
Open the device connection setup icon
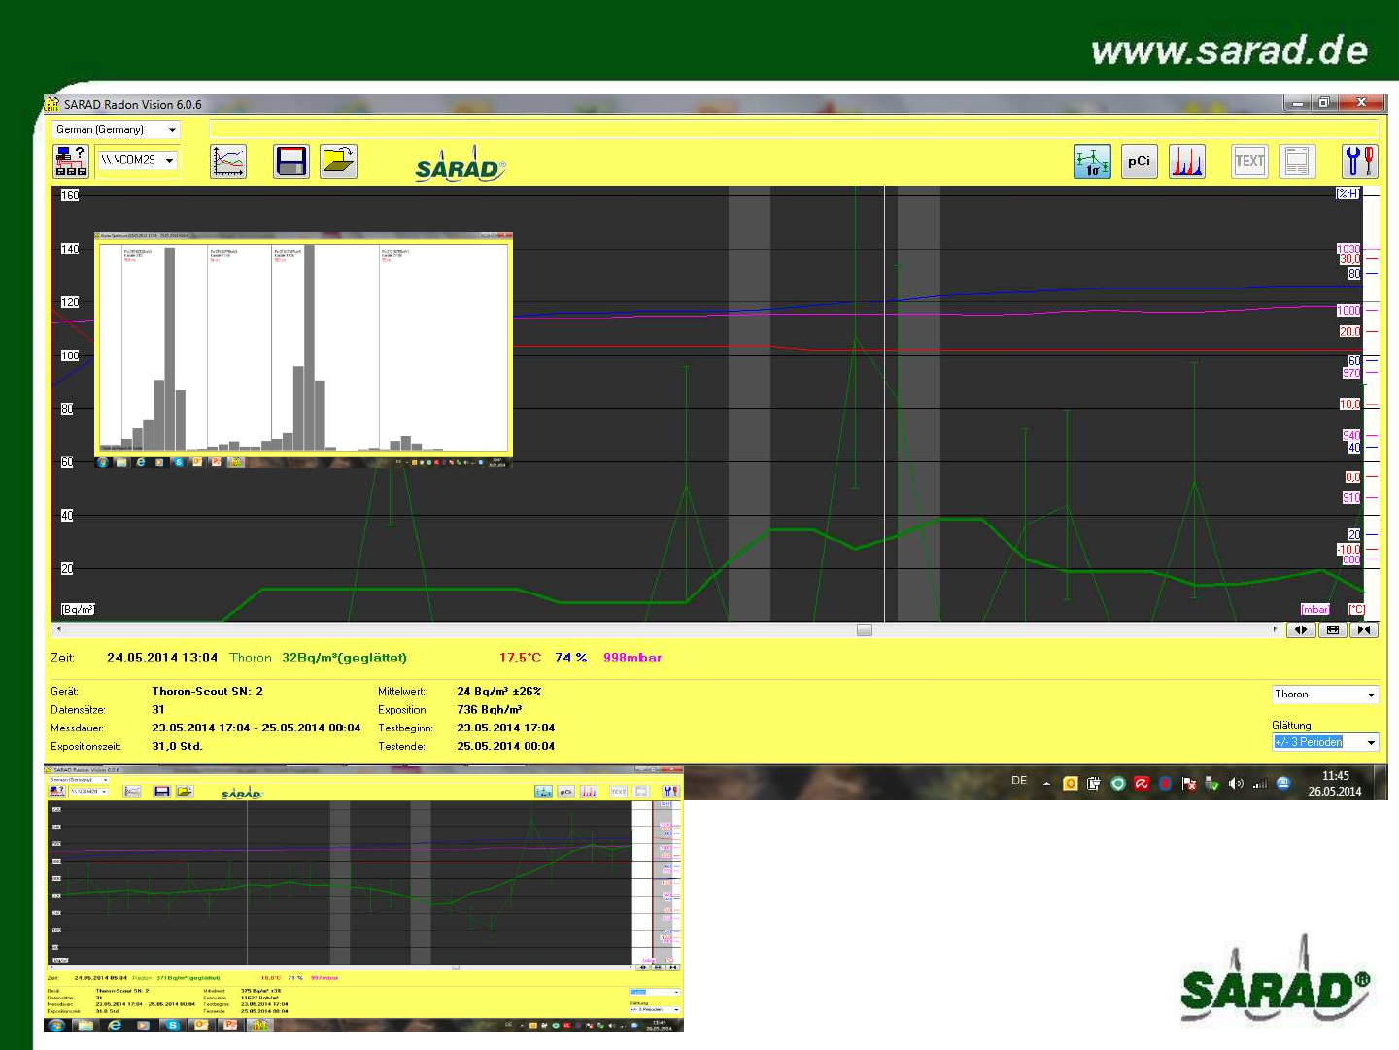[71, 160]
